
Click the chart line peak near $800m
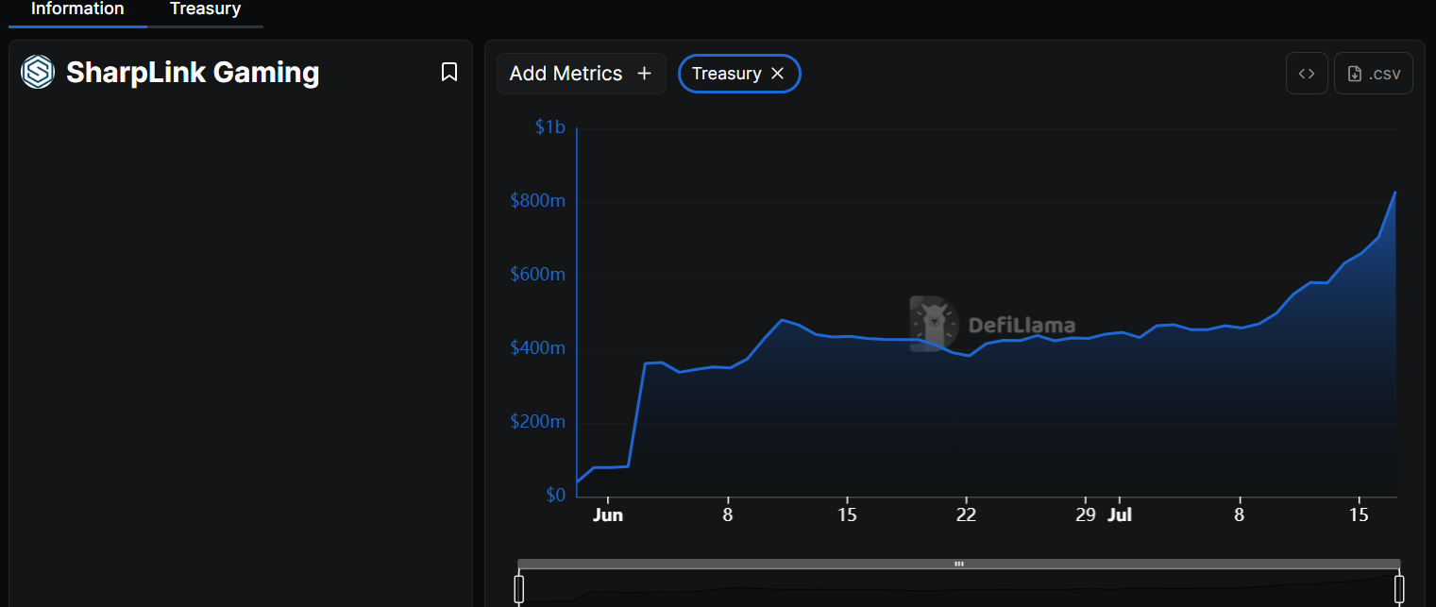pos(1395,192)
